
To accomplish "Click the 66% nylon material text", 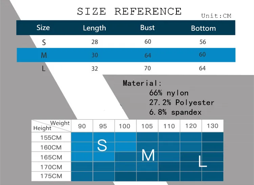I will point(169,93).
